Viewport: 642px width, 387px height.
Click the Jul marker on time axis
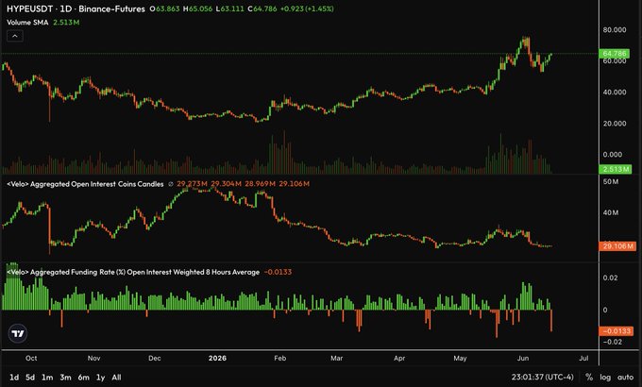(x=583, y=358)
